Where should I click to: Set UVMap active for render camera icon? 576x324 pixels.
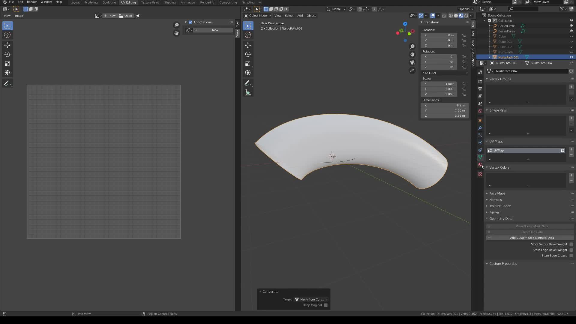tap(562, 151)
